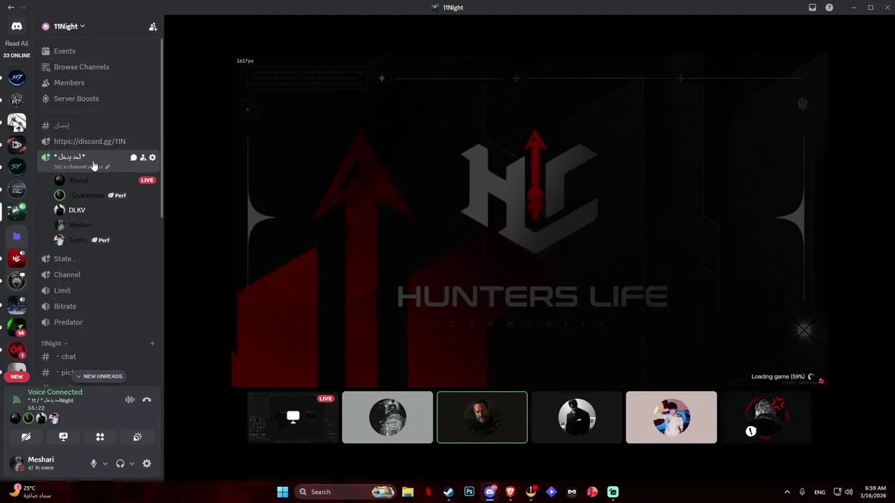Click the Windows taskbar Search box

(x=345, y=492)
